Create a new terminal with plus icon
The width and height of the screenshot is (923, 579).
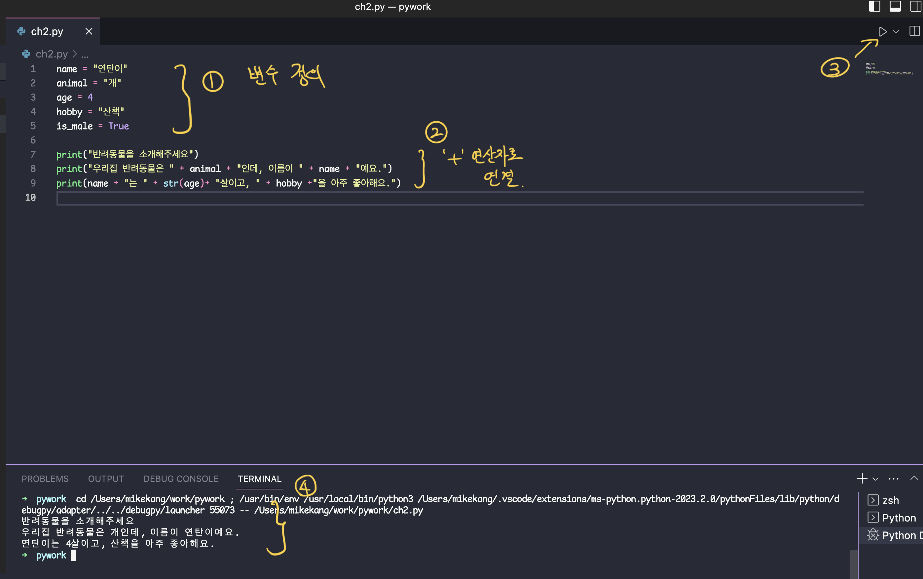(862, 478)
